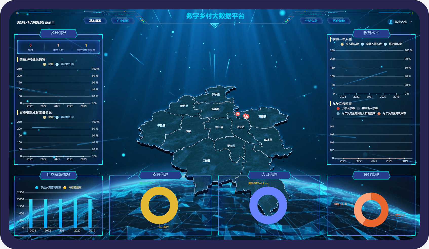
Task: Click the 村务管理 panel title
Action: point(371,175)
